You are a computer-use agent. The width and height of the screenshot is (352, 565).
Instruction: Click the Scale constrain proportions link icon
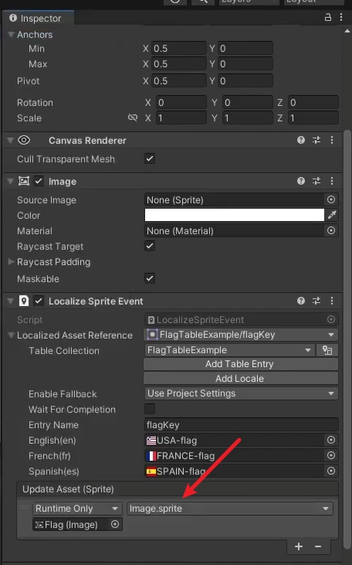pyautogui.click(x=133, y=117)
